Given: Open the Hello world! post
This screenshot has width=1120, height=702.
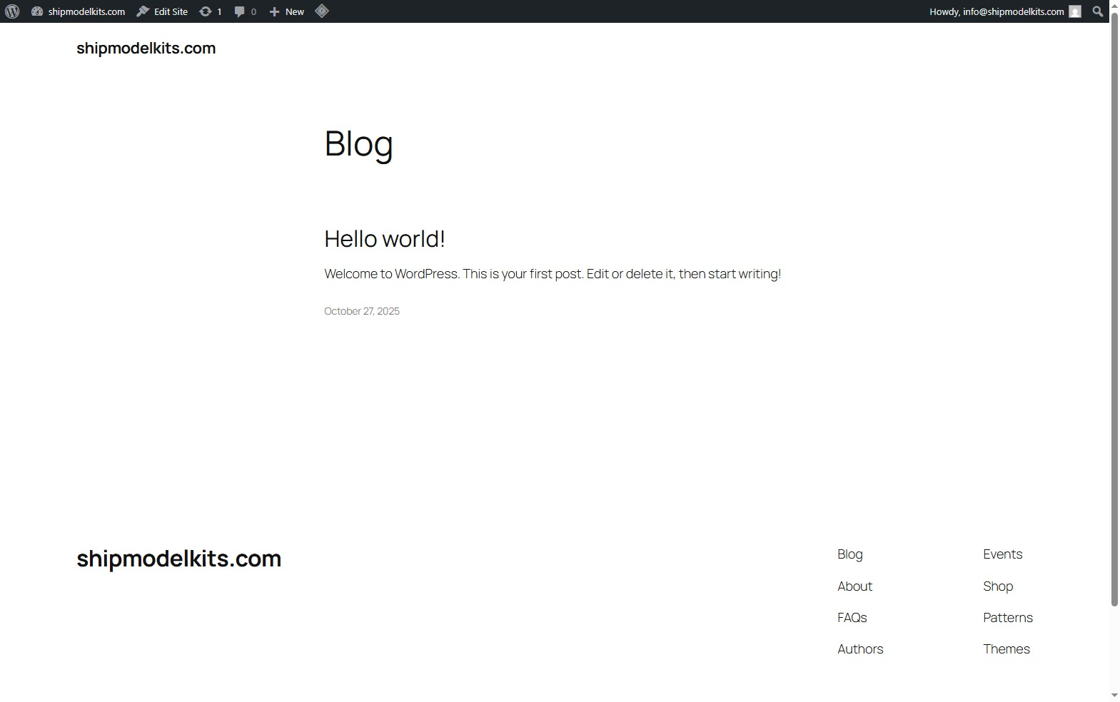Looking at the screenshot, I should coord(384,239).
